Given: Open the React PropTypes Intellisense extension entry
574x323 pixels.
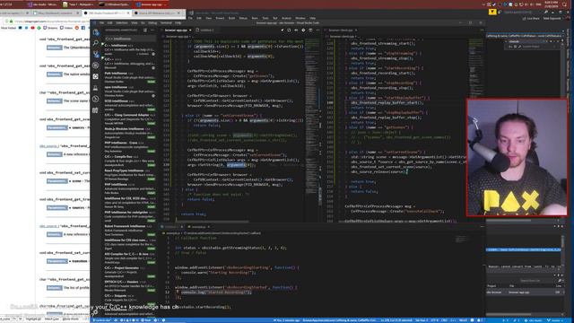Looking at the screenshot, I should (x=129, y=175).
